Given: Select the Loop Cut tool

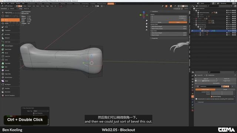Looking at the screenshot, I should (x=10, y=57).
